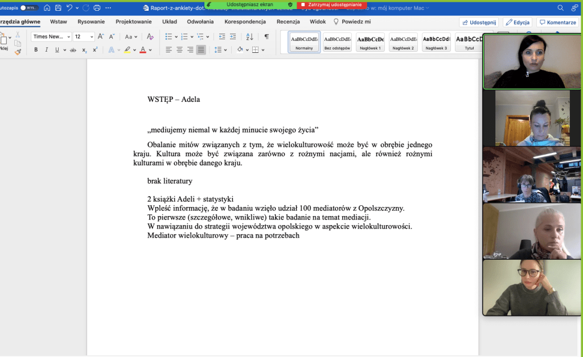This screenshot has height=357, width=583.
Task: Apply justified text alignment
Action: 201,50
